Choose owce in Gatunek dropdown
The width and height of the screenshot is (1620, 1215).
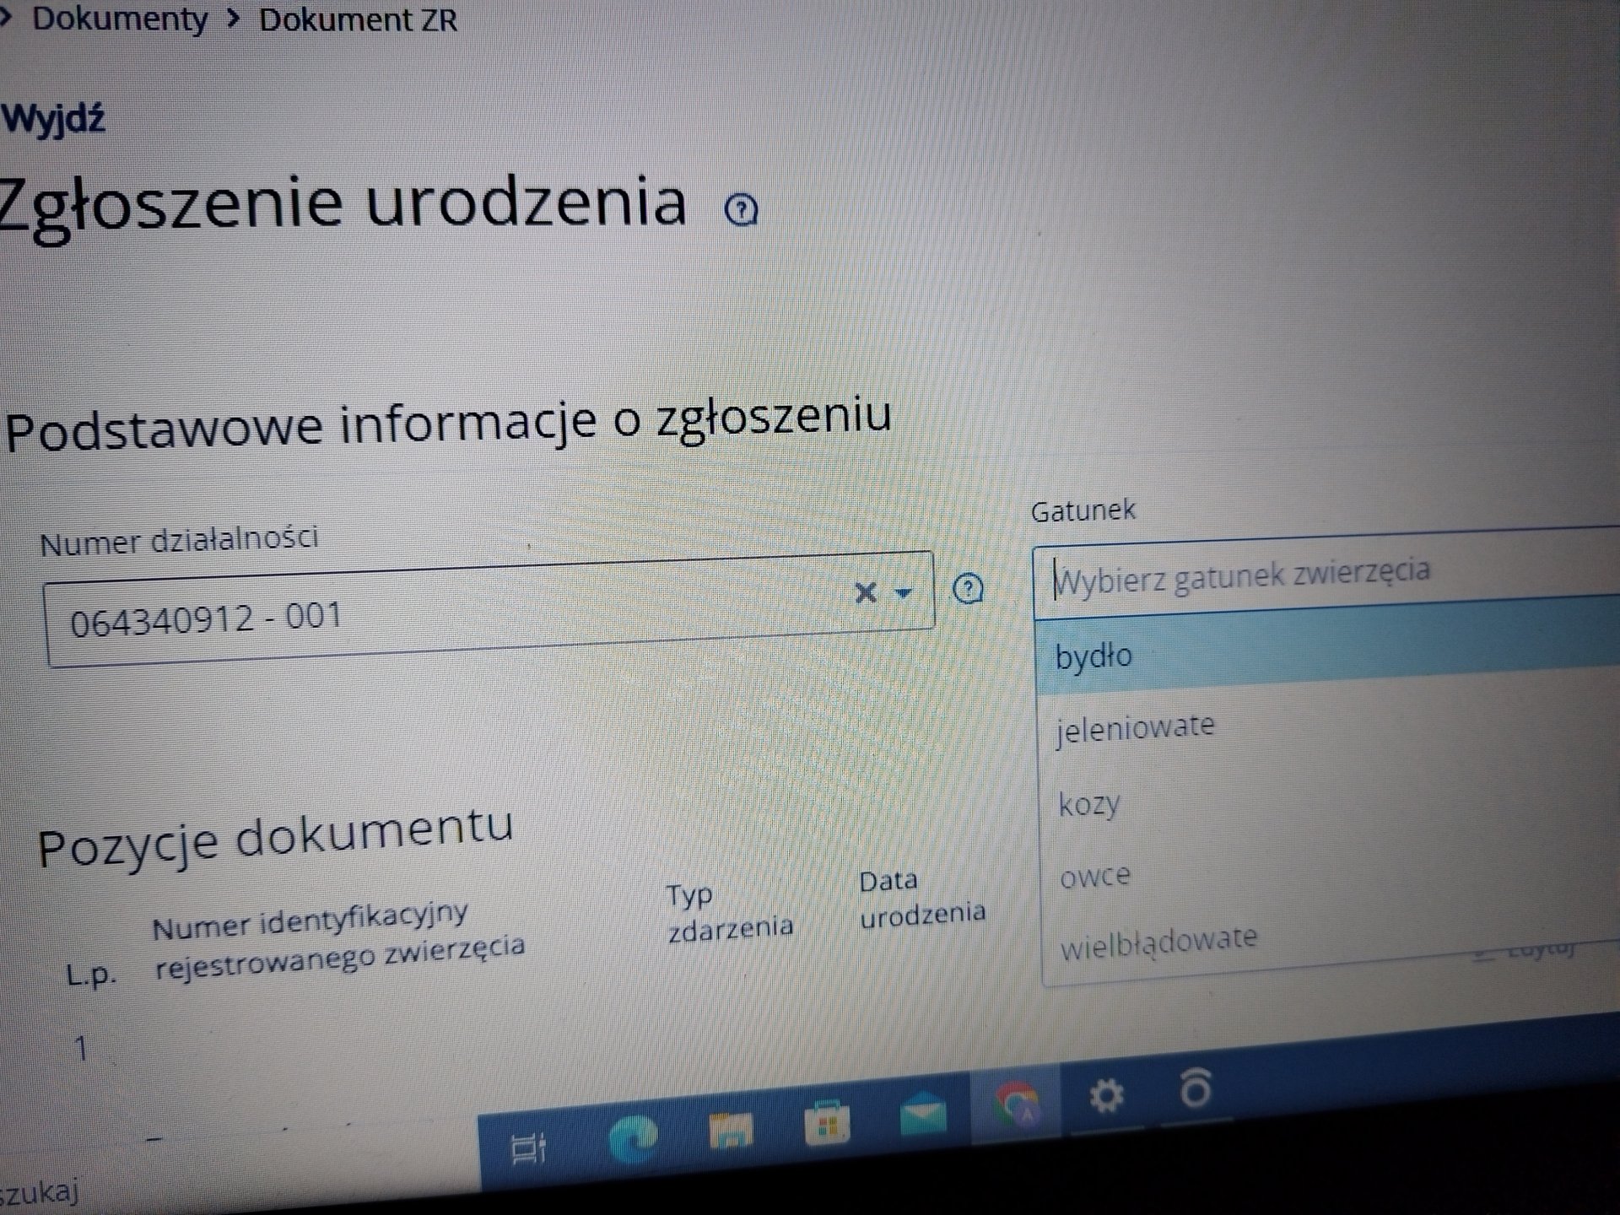click(1094, 877)
